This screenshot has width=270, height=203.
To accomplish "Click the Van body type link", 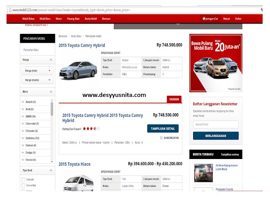I will coord(124,179).
